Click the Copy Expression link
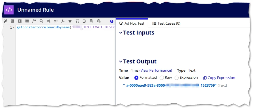The height and width of the screenshot is (109, 253). tap(219, 78)
